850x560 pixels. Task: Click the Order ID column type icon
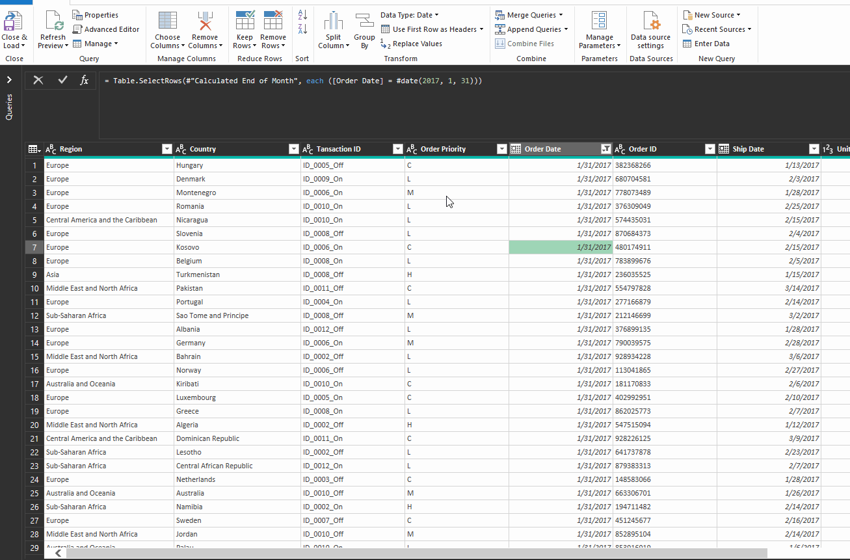click(620, 149)
